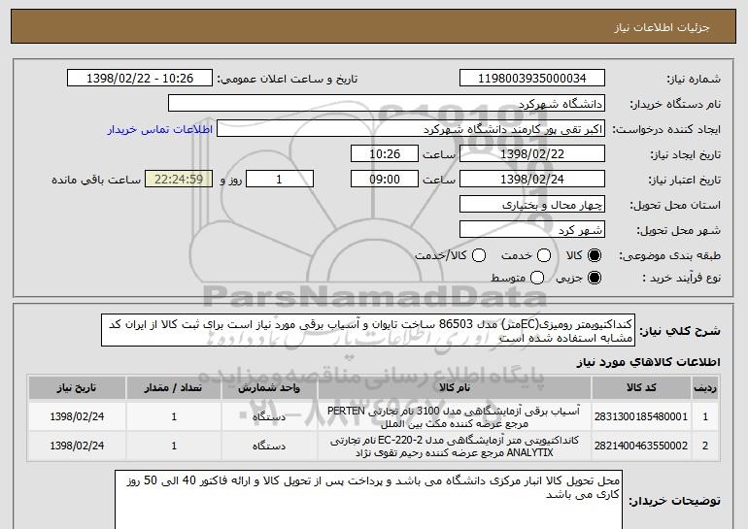
Task: Click the delivery province field چهار محال و بختیاری
Action: 532,205
